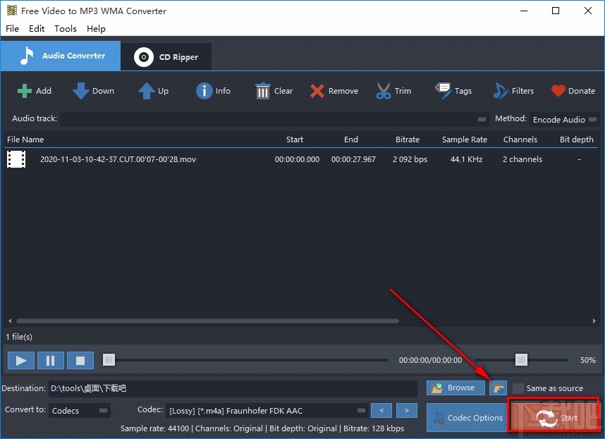Play the selected audio
This screenshot has width=605, height=439.
tap(21, 360)
